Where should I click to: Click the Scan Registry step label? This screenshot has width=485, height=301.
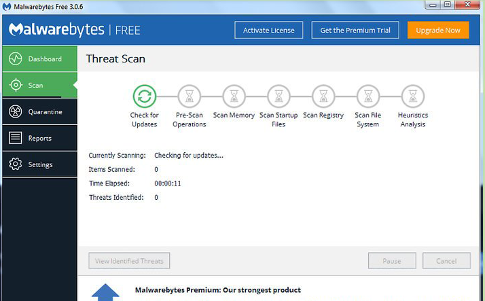pos(323,115)
